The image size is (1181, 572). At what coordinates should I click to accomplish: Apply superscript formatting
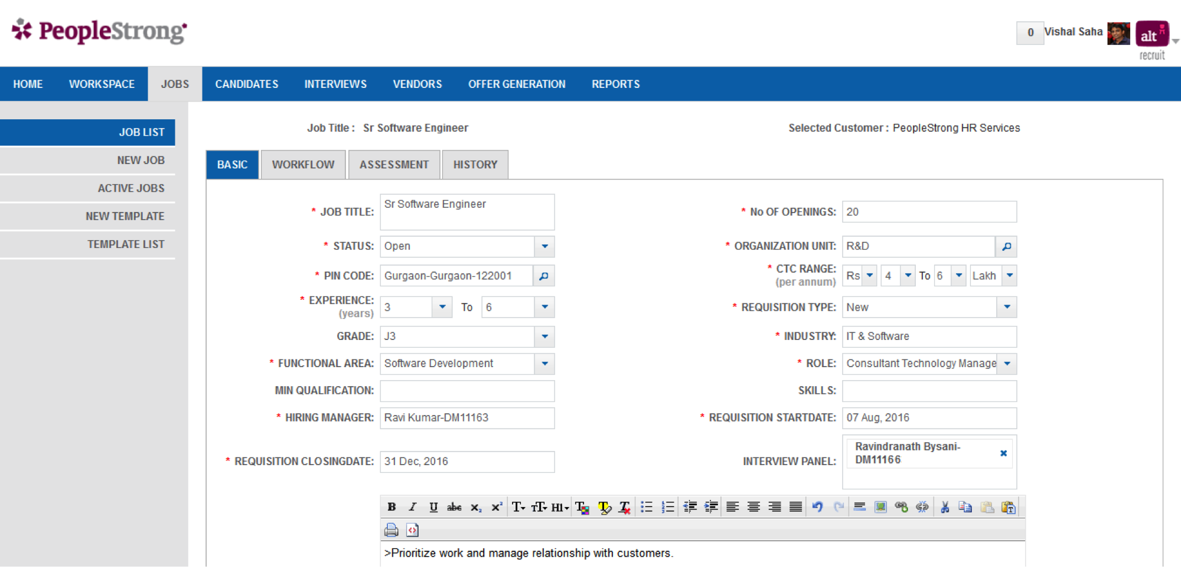tap(497, 507)
